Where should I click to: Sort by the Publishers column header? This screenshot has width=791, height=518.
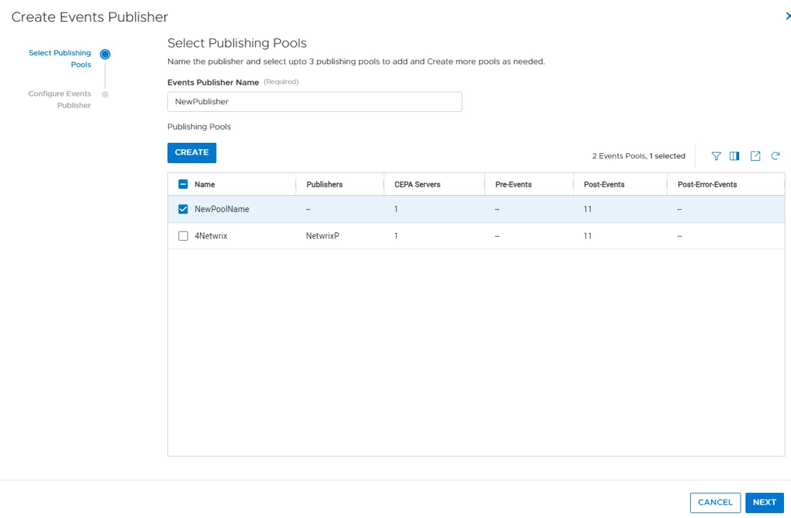tap(324, 185)
